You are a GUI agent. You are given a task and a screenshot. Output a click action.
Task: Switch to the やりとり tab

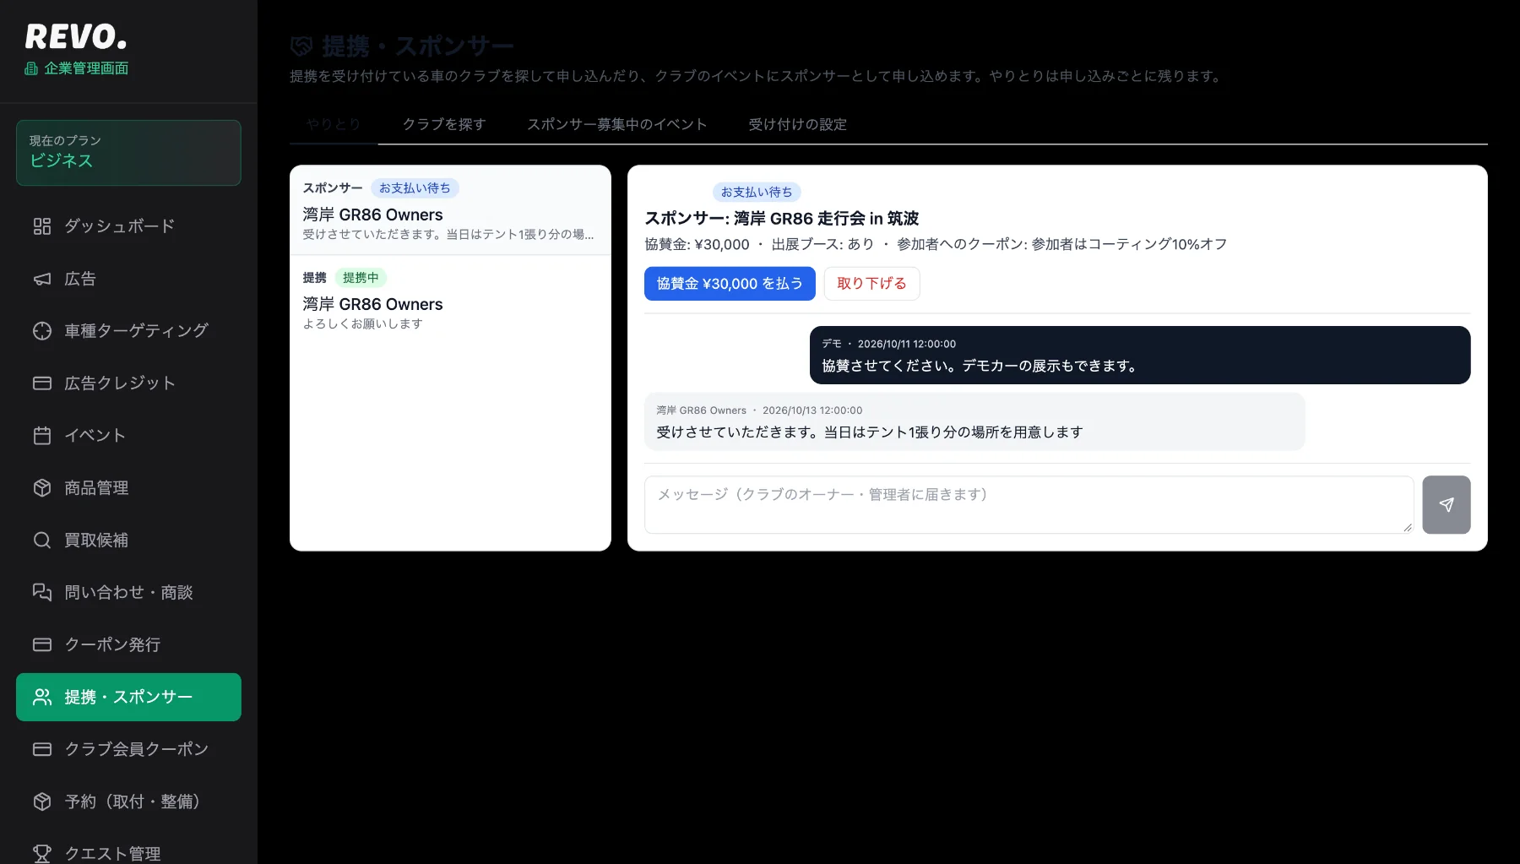[334, 124]
